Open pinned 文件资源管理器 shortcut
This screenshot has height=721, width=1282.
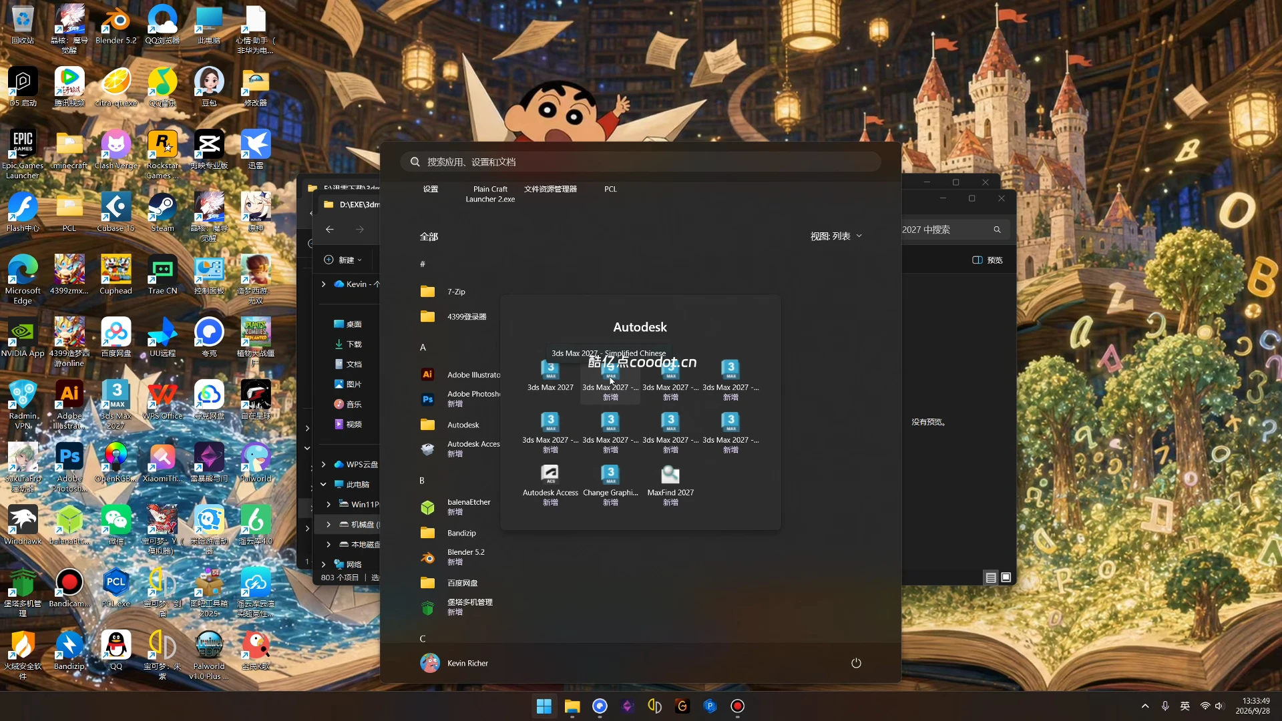[550, 190]
